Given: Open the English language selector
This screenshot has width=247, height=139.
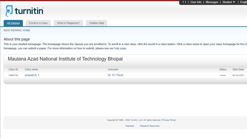Looking at the screenshot, I should click(244, 2).
